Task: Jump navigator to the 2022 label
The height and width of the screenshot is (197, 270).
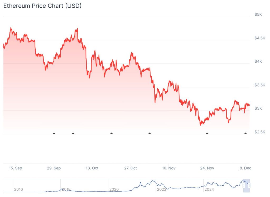Action: tap(161, 189)
